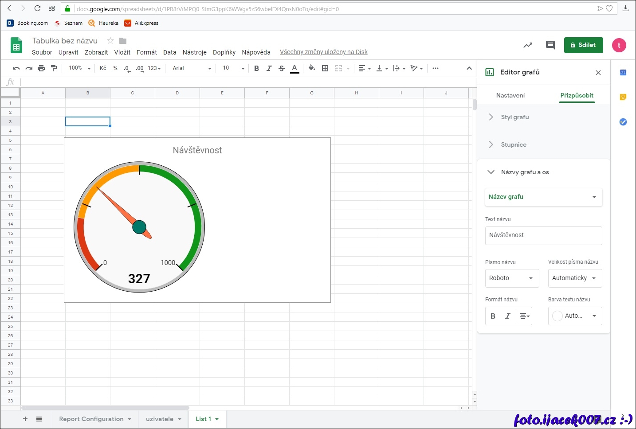Toggle italic in title format section
The image size is (636, 429).
(x=508, y=316)
